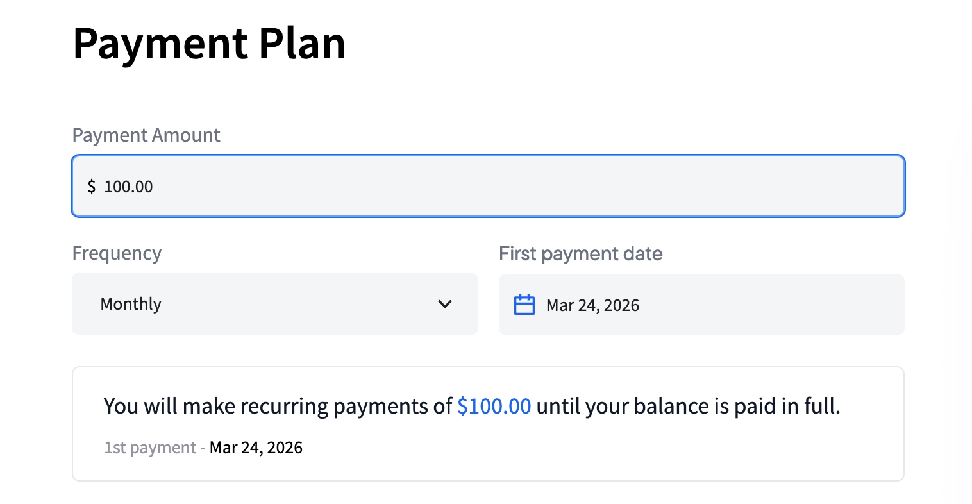The width and height of the screenshot is (972, 504).
Task: Click the Frequency label
Action: (117, 253)
